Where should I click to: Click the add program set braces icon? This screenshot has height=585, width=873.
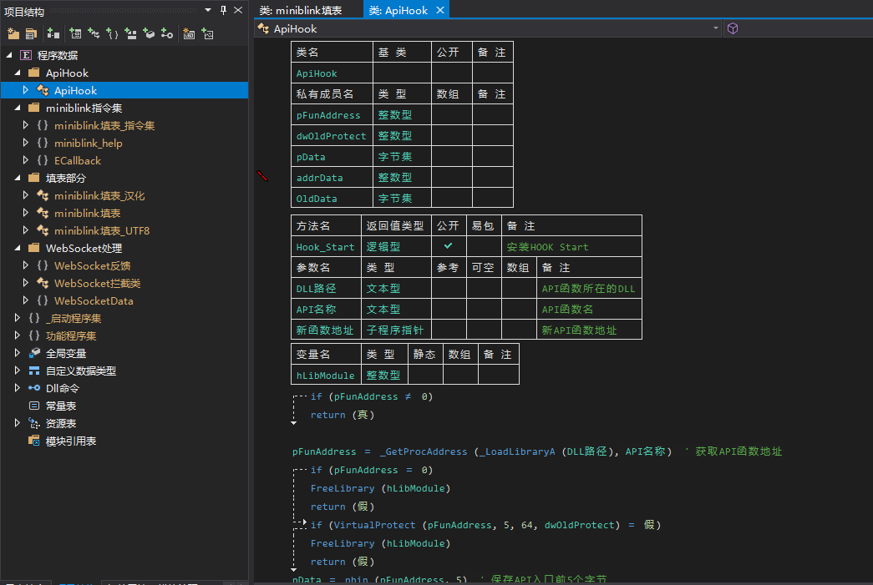coord(112,33)
